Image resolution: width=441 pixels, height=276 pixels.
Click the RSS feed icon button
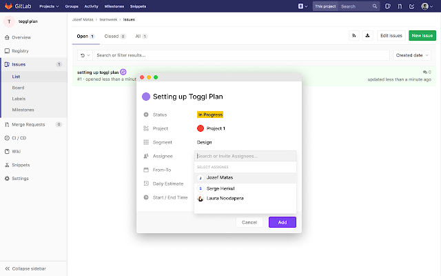click(353, 35)
